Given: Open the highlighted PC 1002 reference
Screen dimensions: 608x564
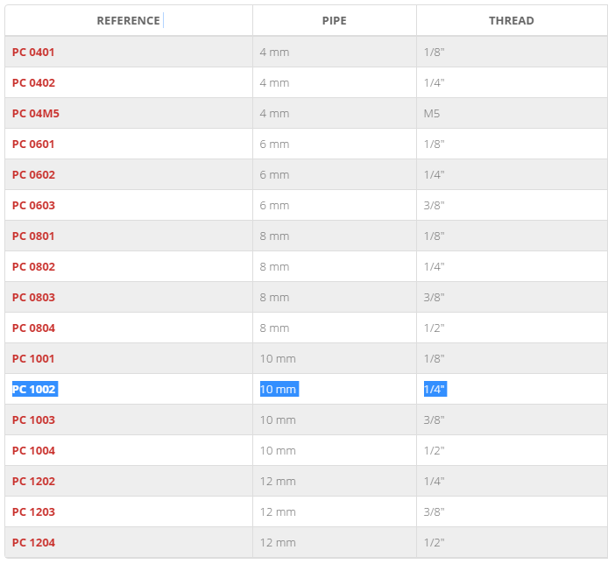Looking at the screenshot, I should click(35, 389).
